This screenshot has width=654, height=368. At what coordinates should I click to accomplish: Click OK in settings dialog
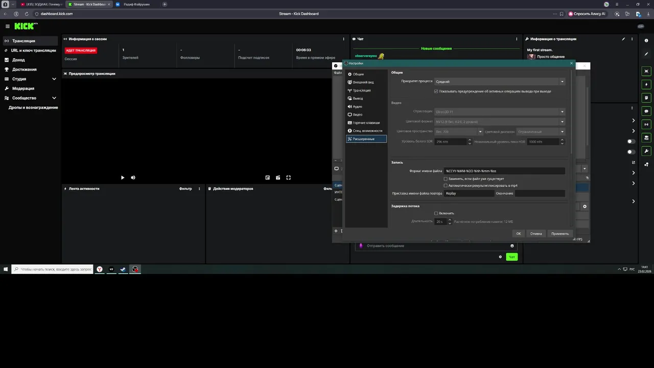click(x=519, y=234)
